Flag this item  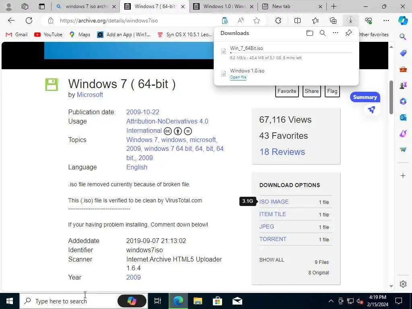332,91
